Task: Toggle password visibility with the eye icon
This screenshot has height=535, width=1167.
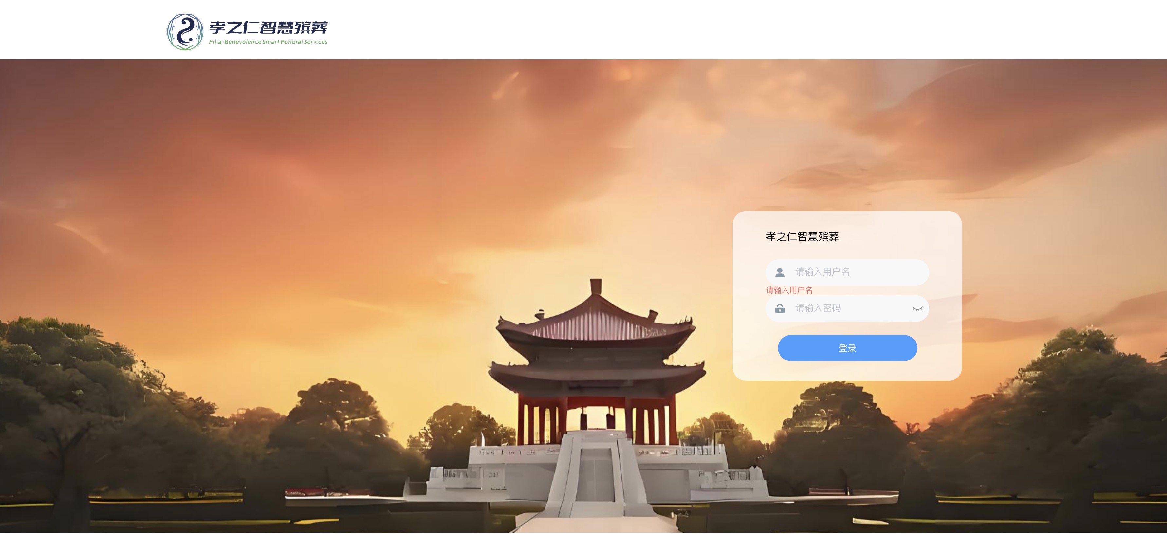Action: click(x=917, y=309)
